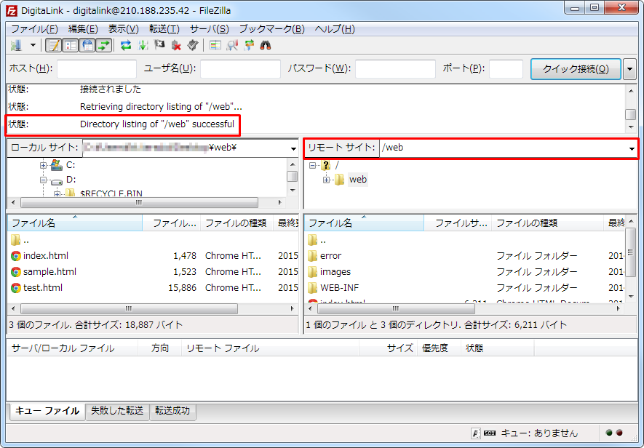Click the remote file list horizontal scrollbar
Image resolution: width=644 pixels, height=448 pixels.
[395, 308]
